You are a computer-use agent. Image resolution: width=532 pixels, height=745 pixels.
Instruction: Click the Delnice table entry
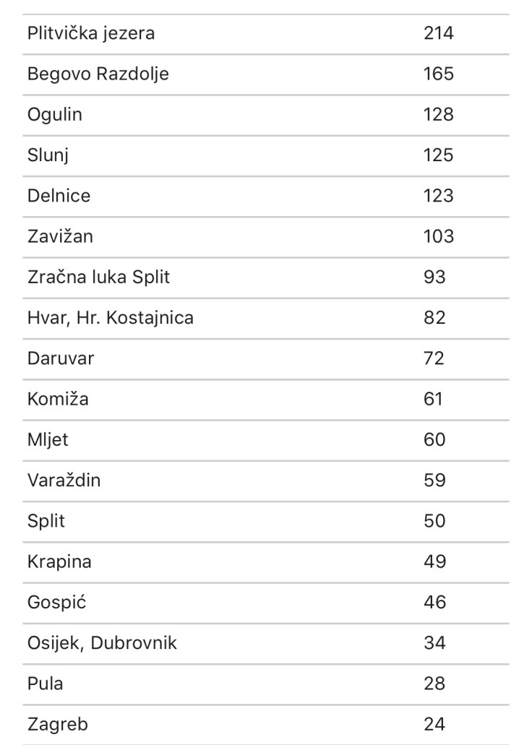tap(59, 196)
